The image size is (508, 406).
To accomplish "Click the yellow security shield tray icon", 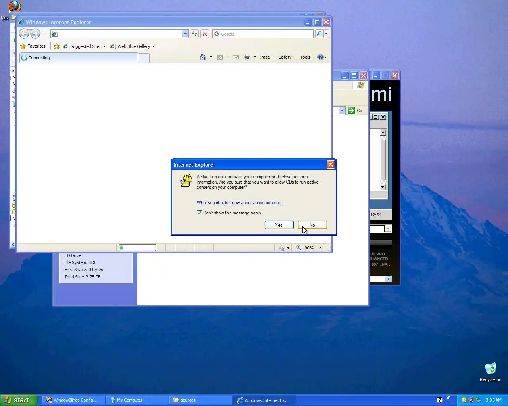I will tap(464, 400).
